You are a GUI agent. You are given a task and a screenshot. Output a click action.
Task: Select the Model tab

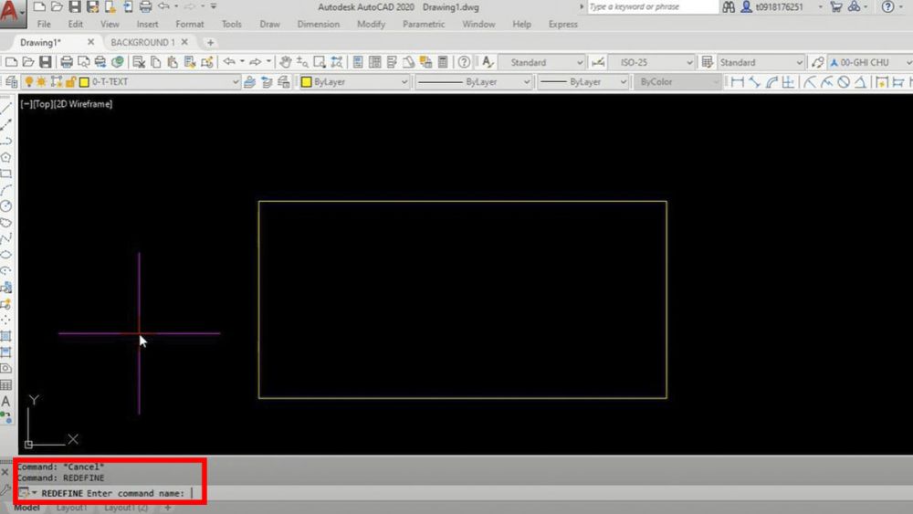(26, 509)
